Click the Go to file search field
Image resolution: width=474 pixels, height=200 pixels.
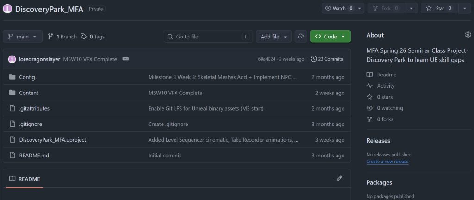coord(208,37)
